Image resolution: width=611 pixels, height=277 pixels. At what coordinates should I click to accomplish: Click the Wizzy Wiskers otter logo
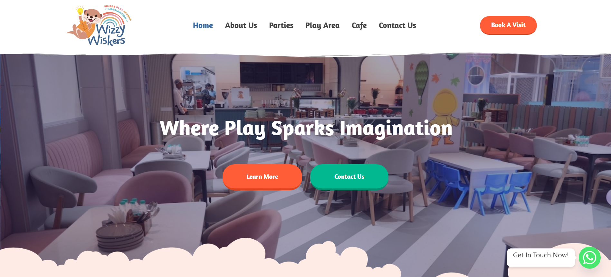point(99,25)
